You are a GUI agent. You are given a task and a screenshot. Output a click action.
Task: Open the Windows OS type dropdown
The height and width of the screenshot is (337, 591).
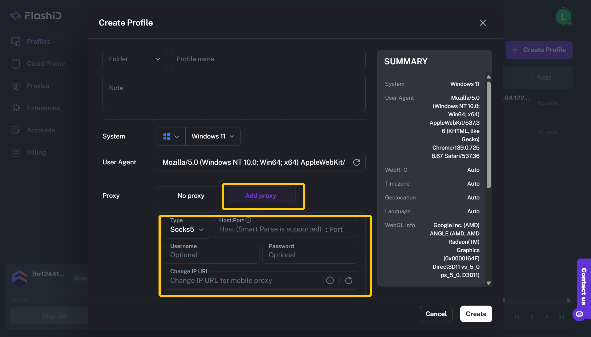click(171, 136)
